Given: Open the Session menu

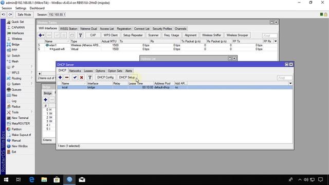Looking at the screenshot, I should click(7, 8).
